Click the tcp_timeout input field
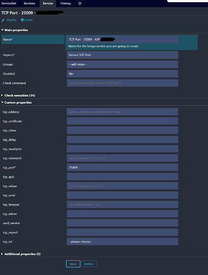The height and width of the screenshot is (275, 208). [x=122, y=205]
